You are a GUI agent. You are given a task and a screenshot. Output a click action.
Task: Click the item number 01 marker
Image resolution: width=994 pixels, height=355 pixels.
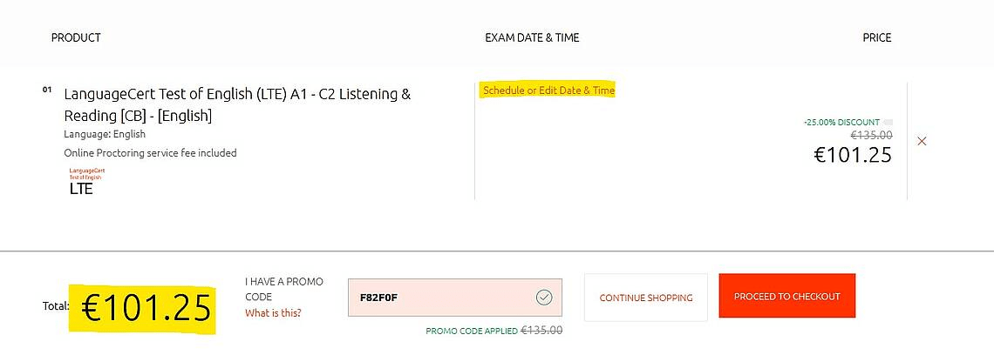47,90
